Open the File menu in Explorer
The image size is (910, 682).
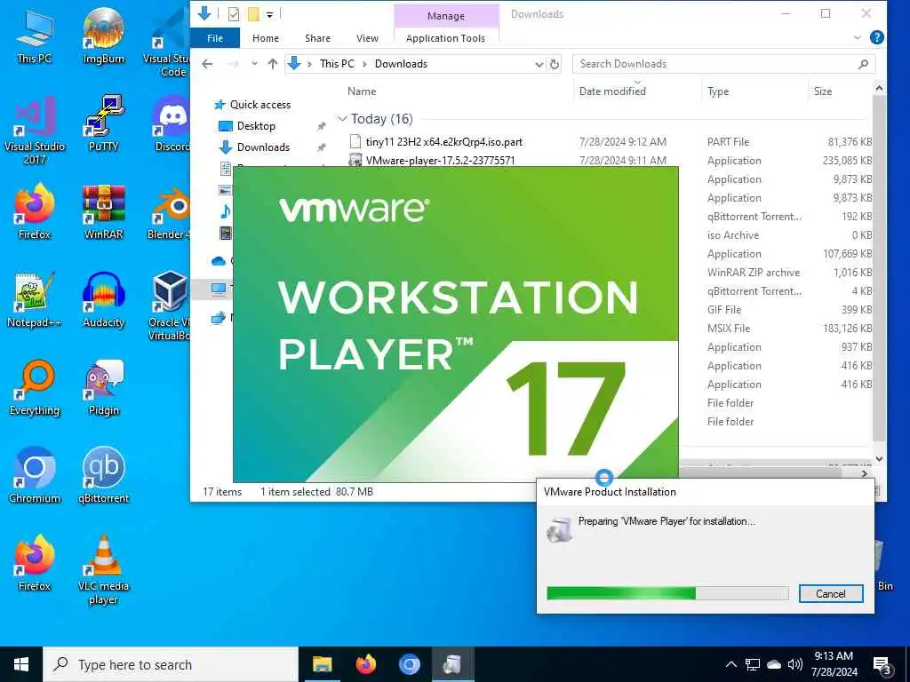coord(215,38)
